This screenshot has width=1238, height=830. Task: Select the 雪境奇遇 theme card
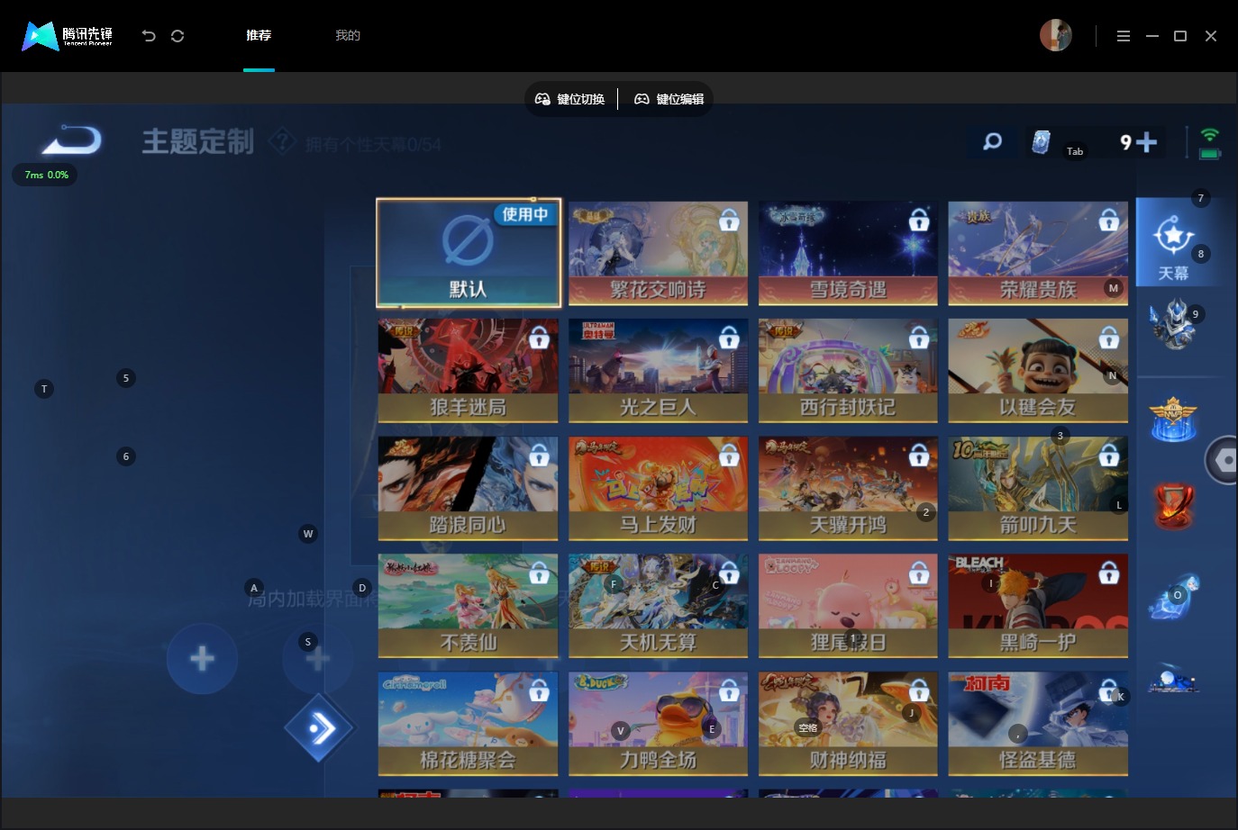pos(848,253)
